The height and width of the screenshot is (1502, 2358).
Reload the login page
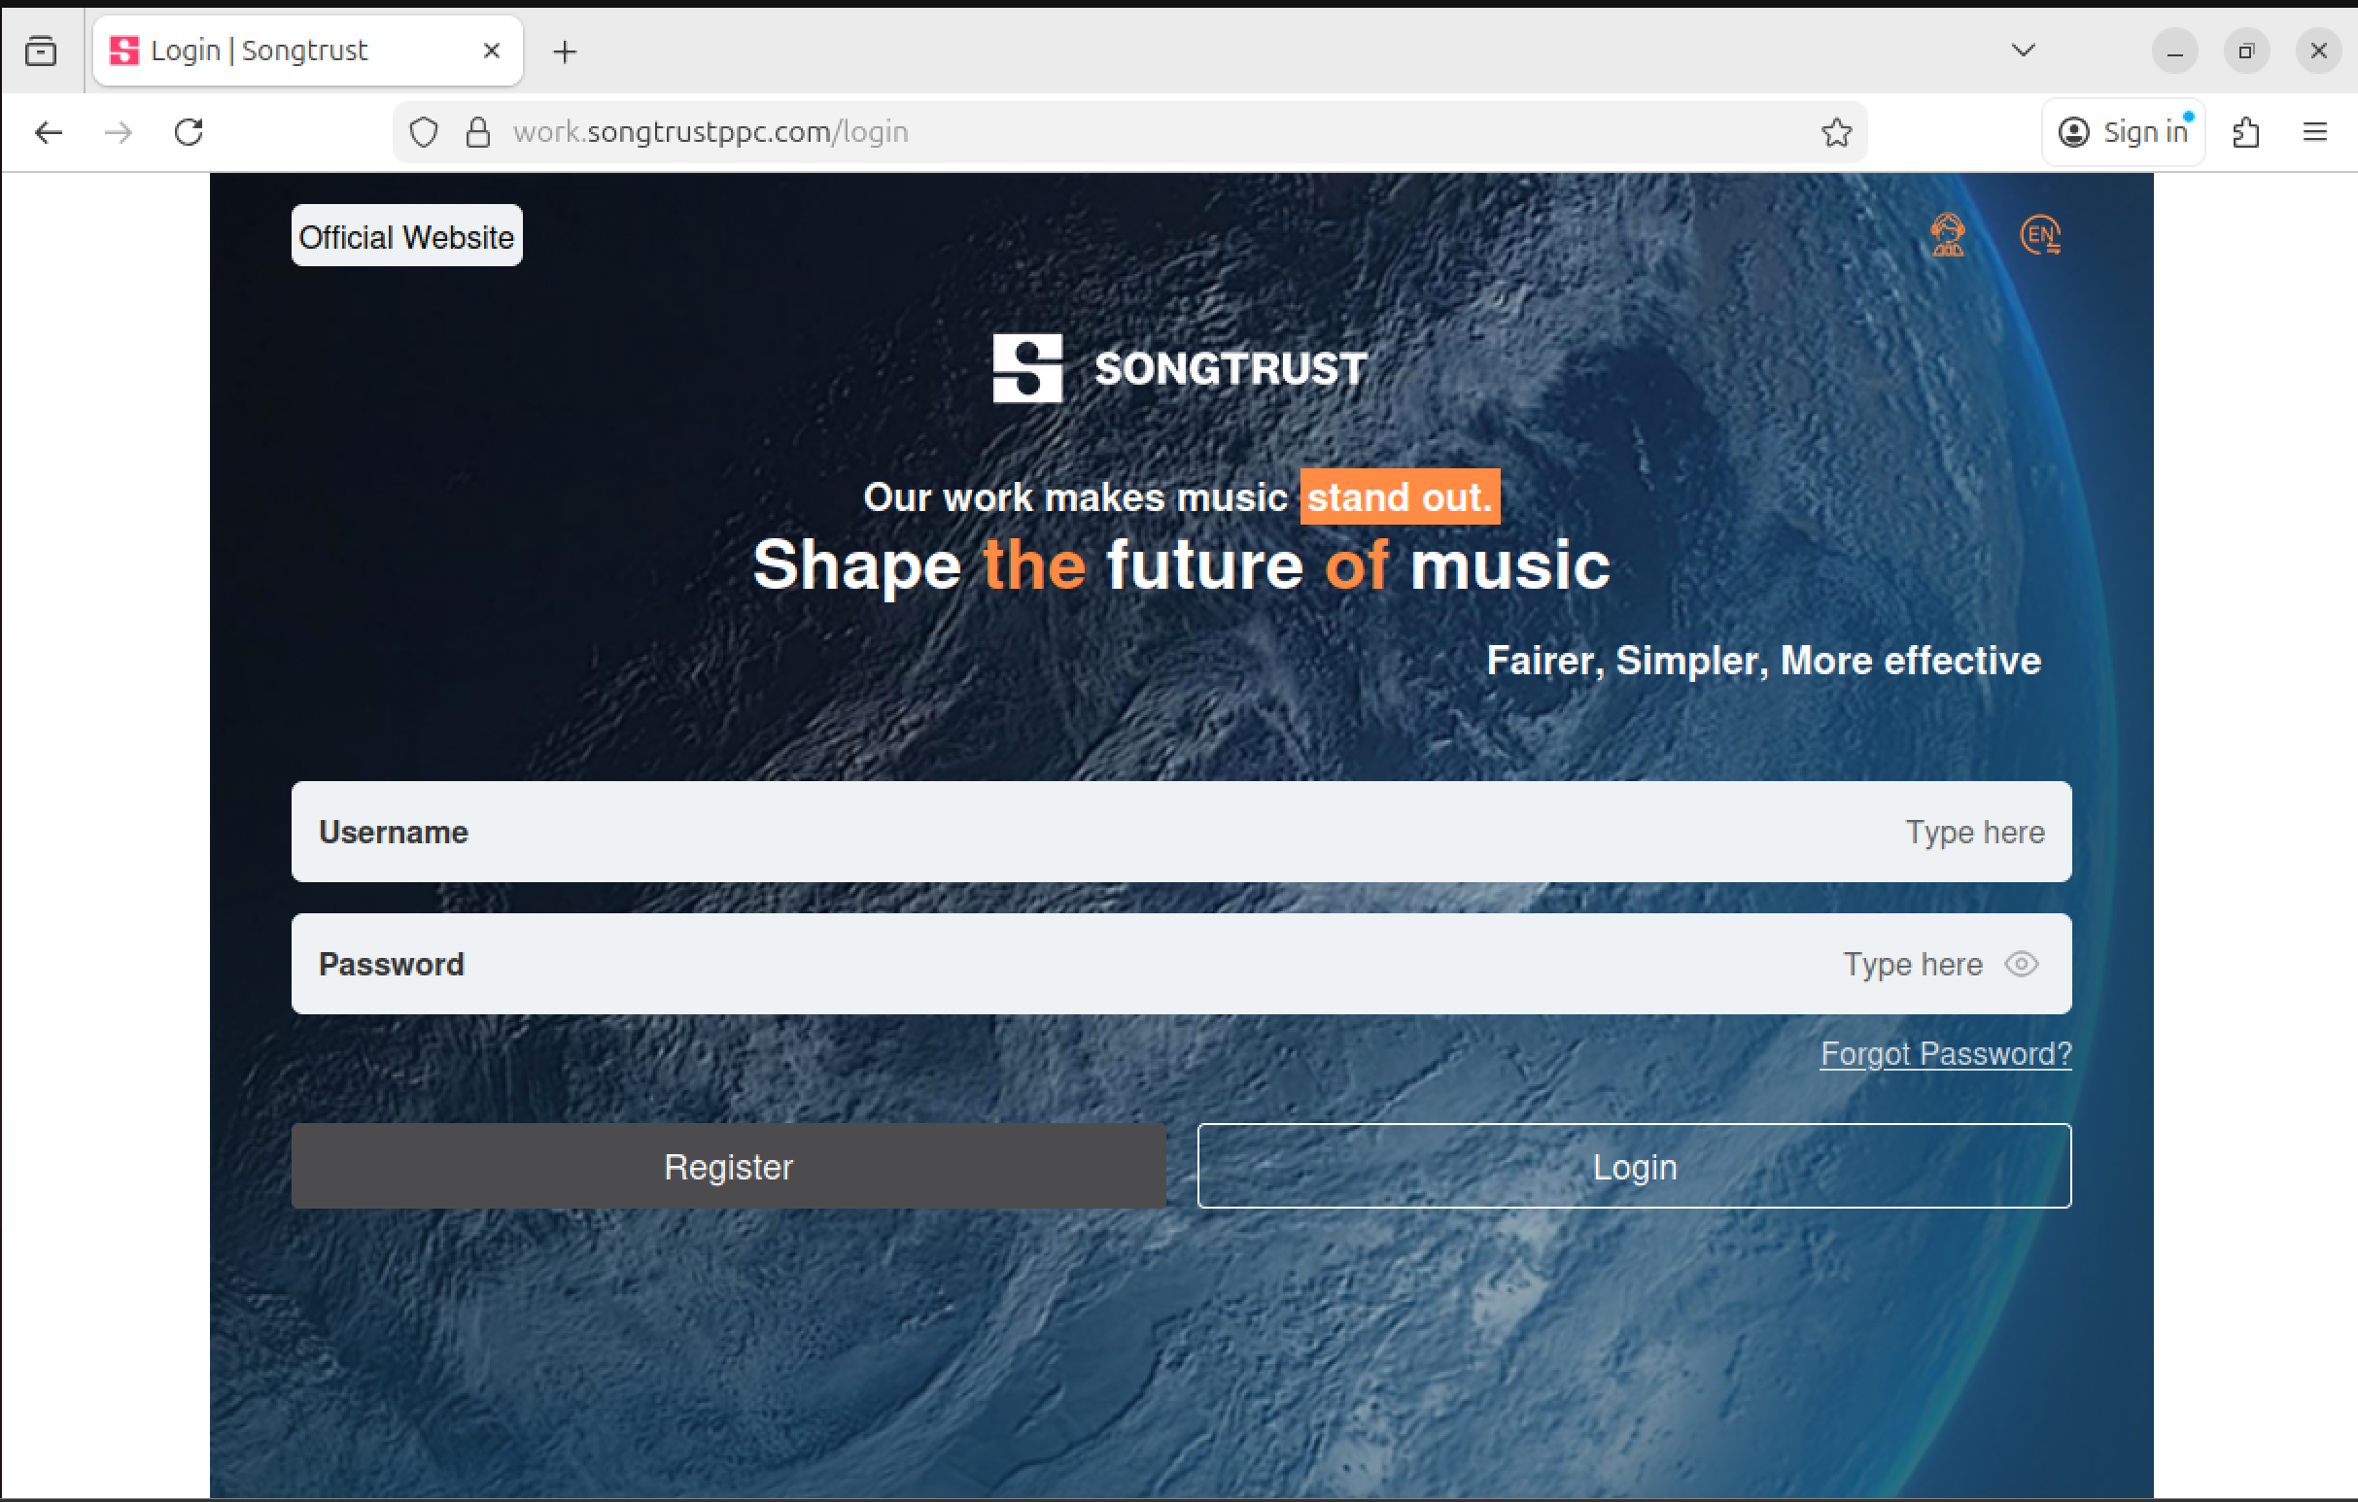coord(189,132)
